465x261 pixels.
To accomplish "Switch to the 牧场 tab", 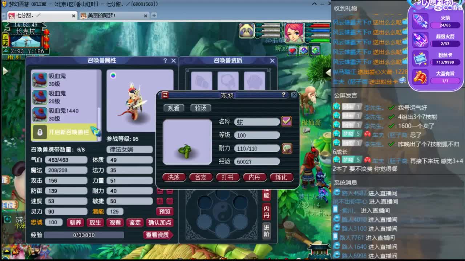I will 201,108.
